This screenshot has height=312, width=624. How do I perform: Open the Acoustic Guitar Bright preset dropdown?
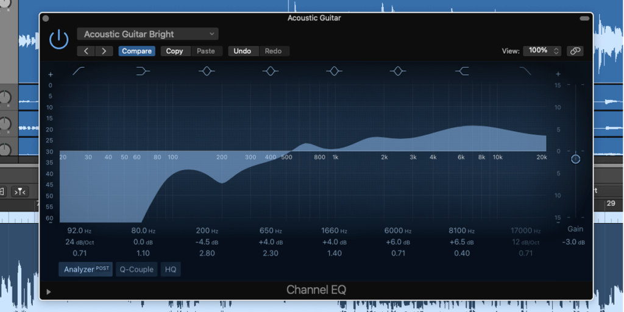point(147,34)
